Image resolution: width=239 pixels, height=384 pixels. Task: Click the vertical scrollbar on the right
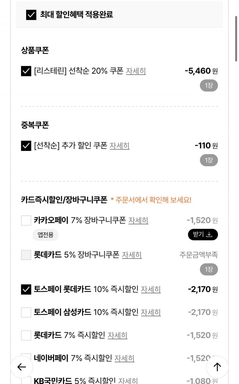point(236,39)
